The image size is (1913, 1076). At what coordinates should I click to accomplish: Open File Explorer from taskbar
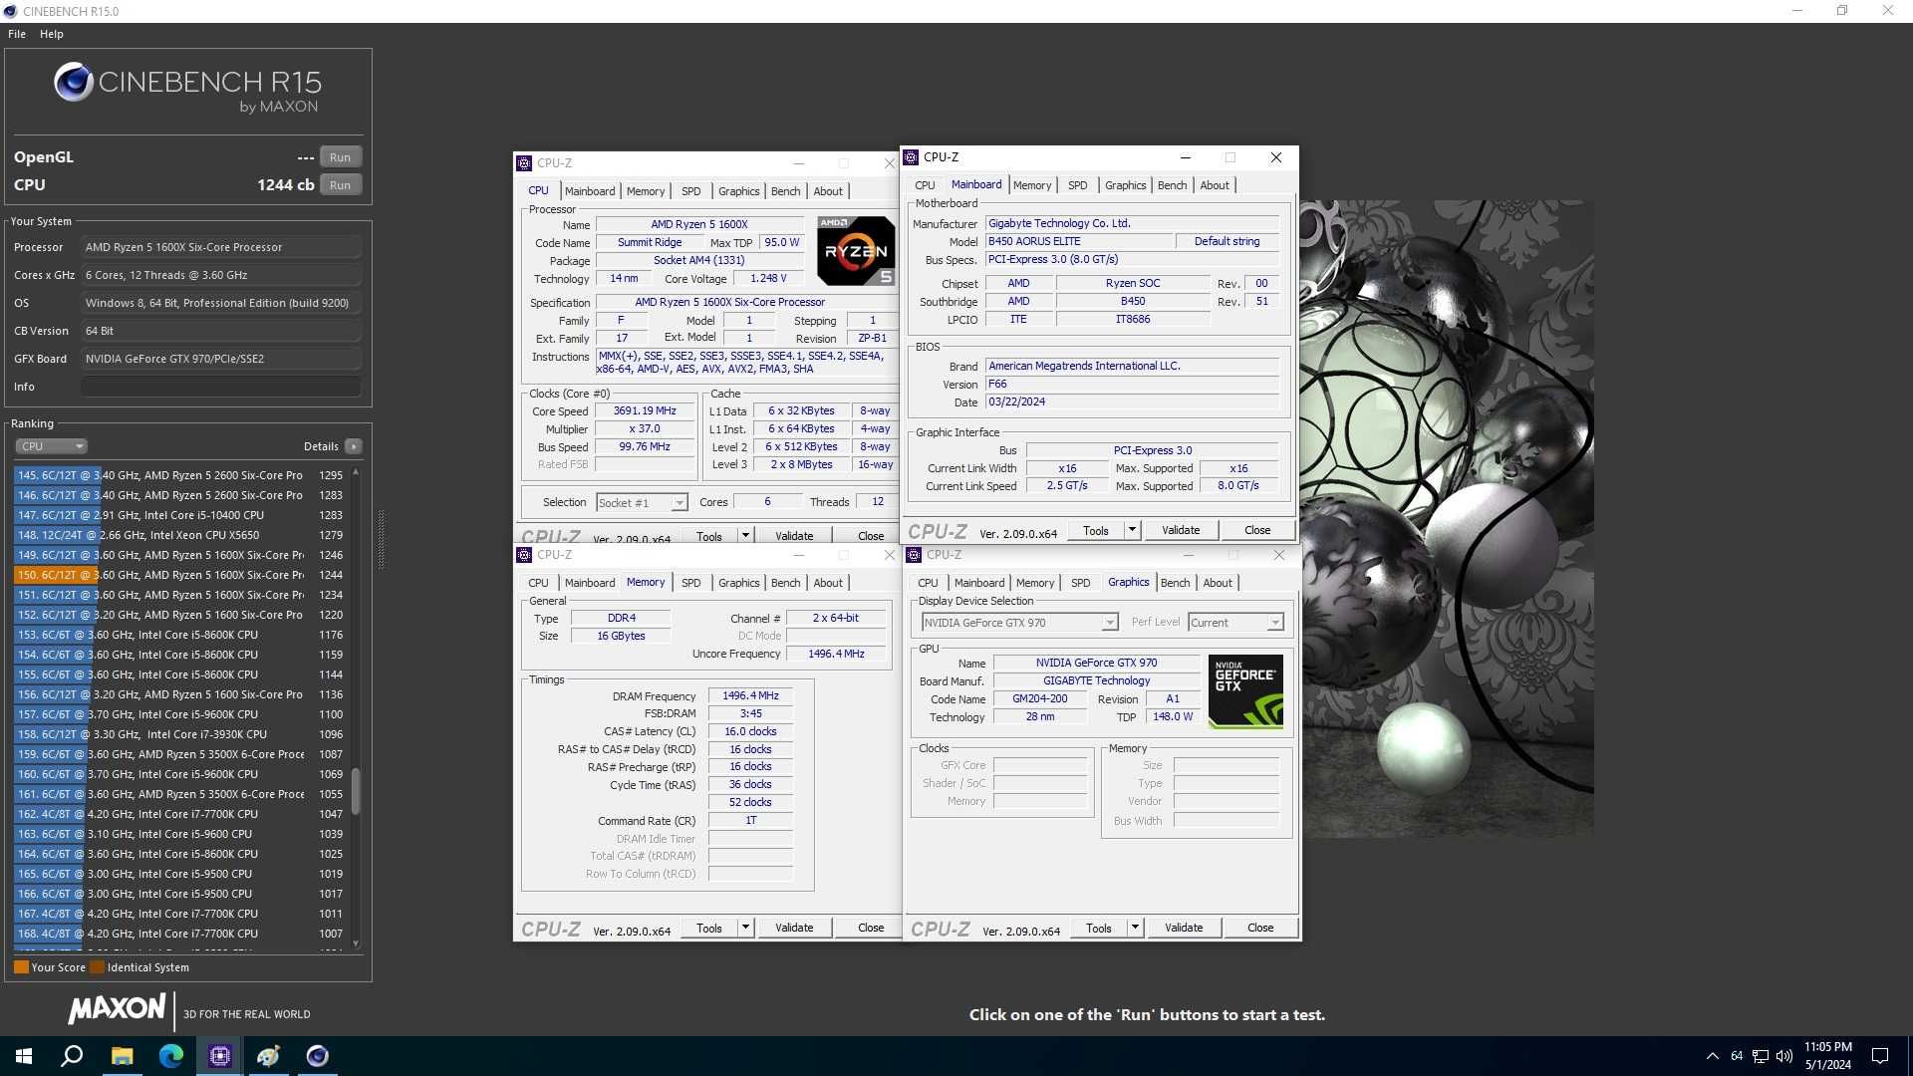coord(122,1056)
